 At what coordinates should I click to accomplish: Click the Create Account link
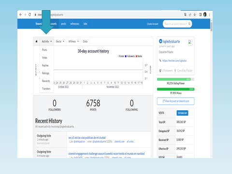[x=152, y=24]
